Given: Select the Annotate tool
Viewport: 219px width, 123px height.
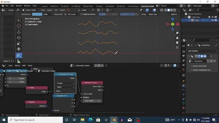Looking at the screenshot, I should click(x=19, y=55).
